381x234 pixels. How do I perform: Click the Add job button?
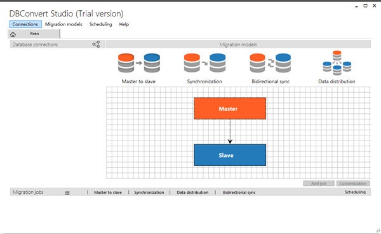click(319, 183)
